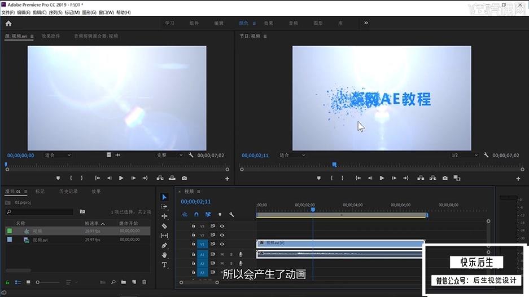
Task: Switch Project panel to list view
Action: pyautogui.click(x=18, y=282)
